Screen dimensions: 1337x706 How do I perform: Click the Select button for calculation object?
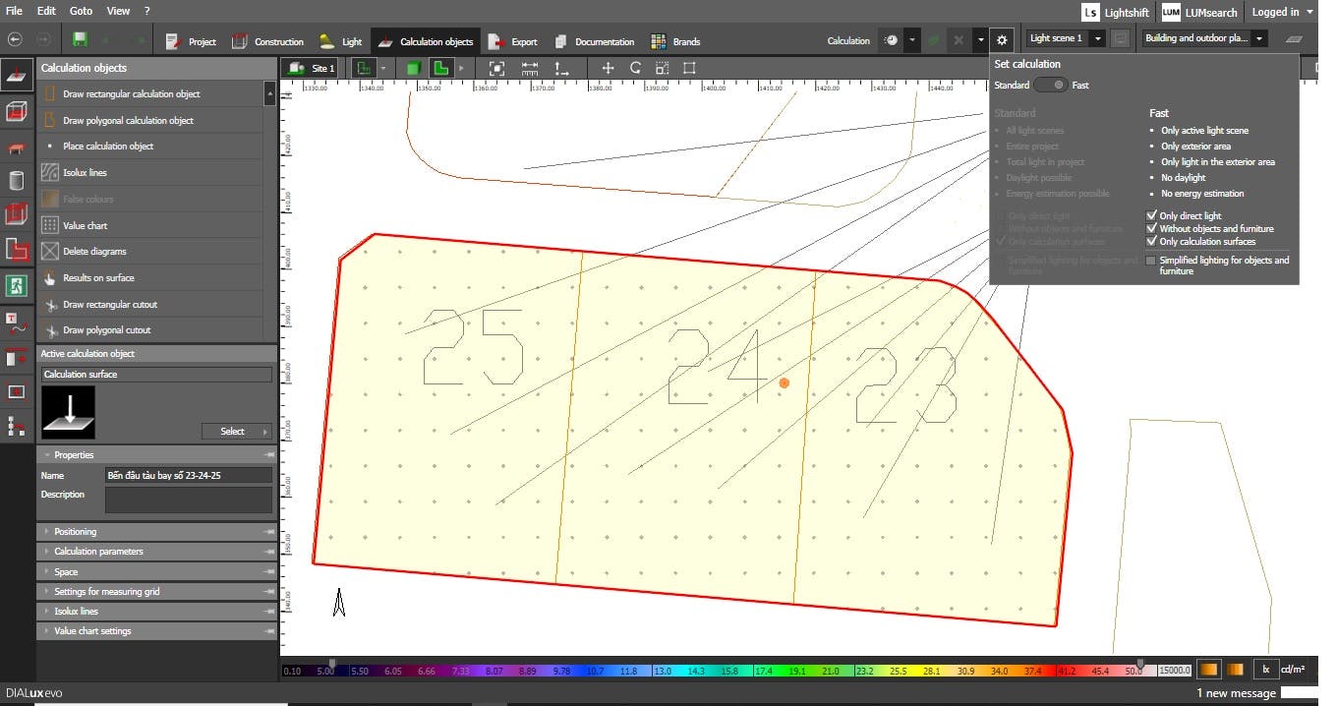(236, 431)
